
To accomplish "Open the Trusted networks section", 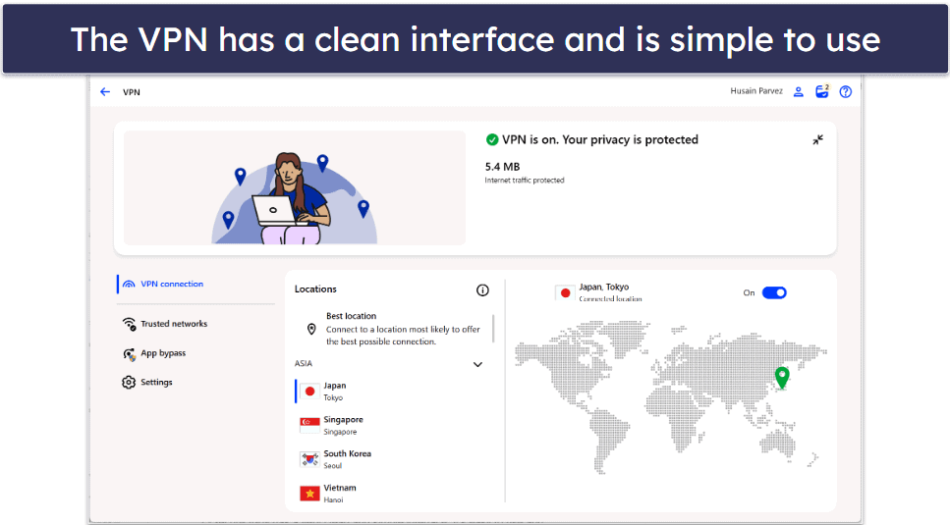I will (196, 324).
